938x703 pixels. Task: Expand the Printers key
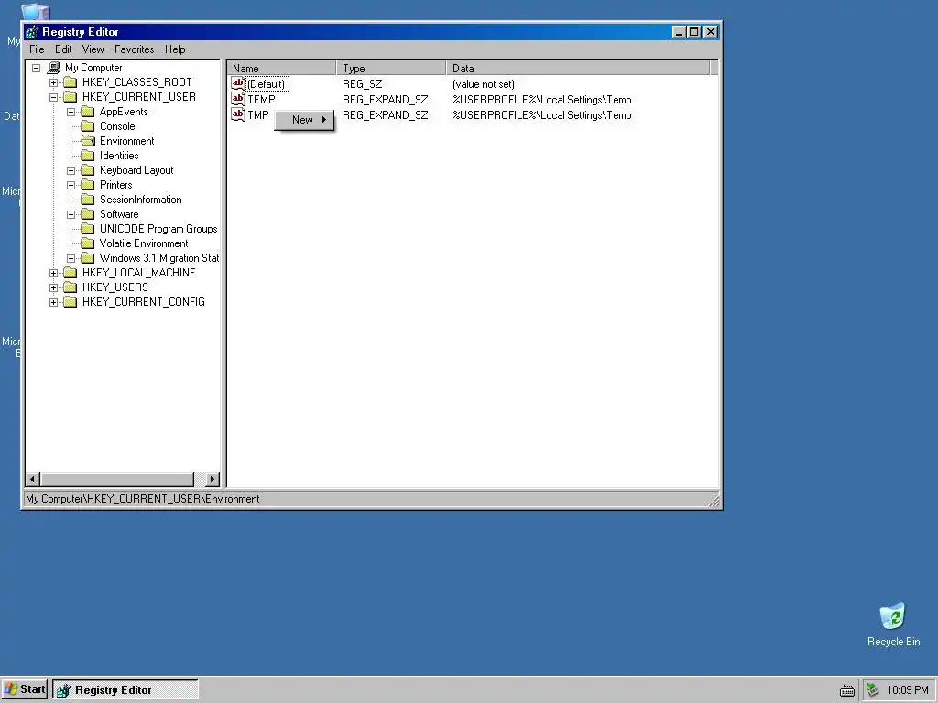71,185
